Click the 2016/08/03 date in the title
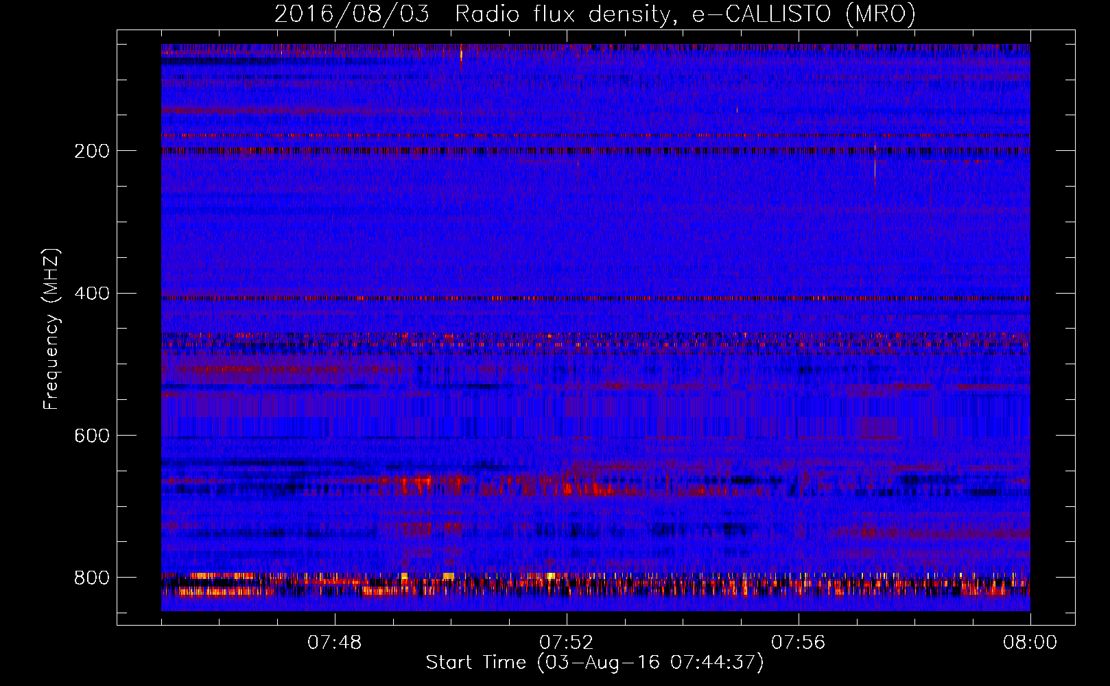 (x=352, y=14)
